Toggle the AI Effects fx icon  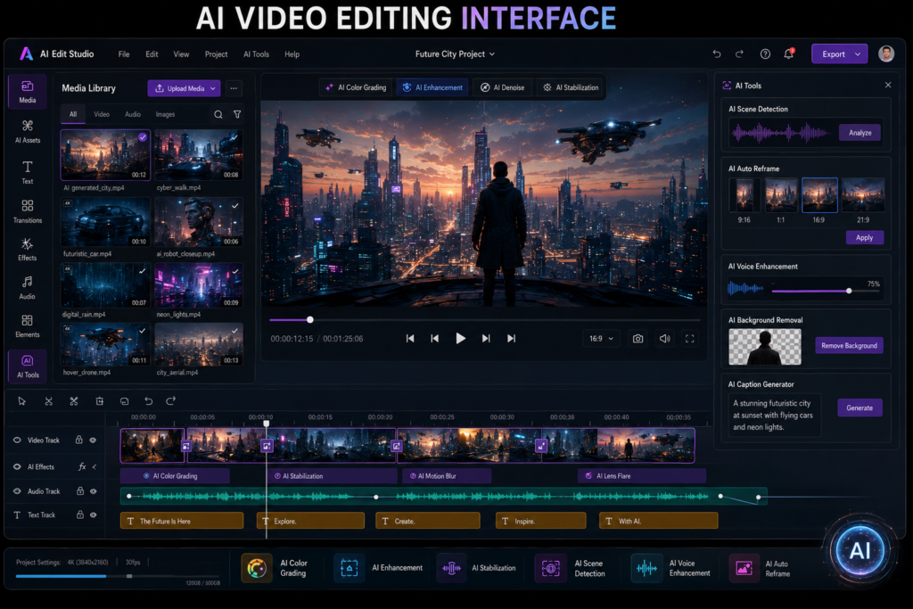82,466
